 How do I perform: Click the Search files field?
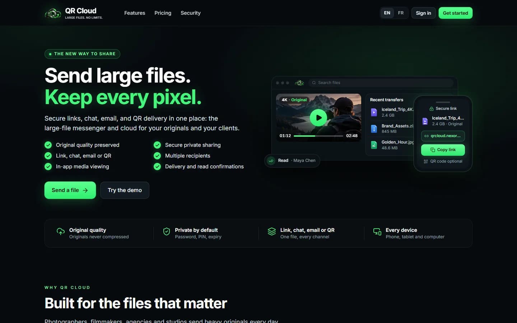point(381,83)
